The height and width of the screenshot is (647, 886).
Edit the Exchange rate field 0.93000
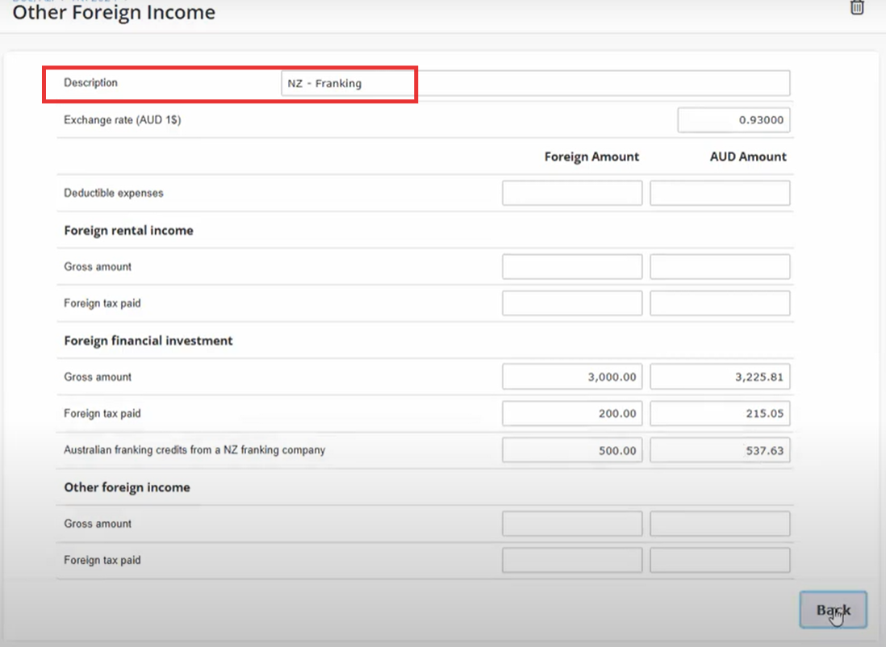[733, 119]
